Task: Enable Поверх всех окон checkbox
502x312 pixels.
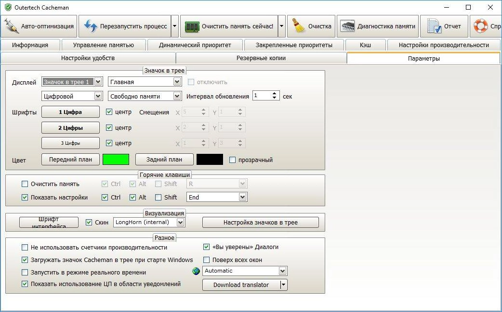Action: pyautogui.click(x=207, y=260)
